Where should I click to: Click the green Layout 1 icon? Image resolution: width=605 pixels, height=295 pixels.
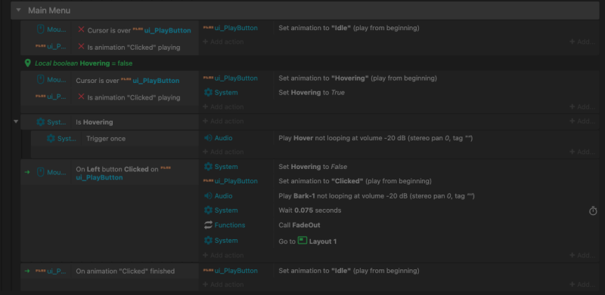(302, 241)
